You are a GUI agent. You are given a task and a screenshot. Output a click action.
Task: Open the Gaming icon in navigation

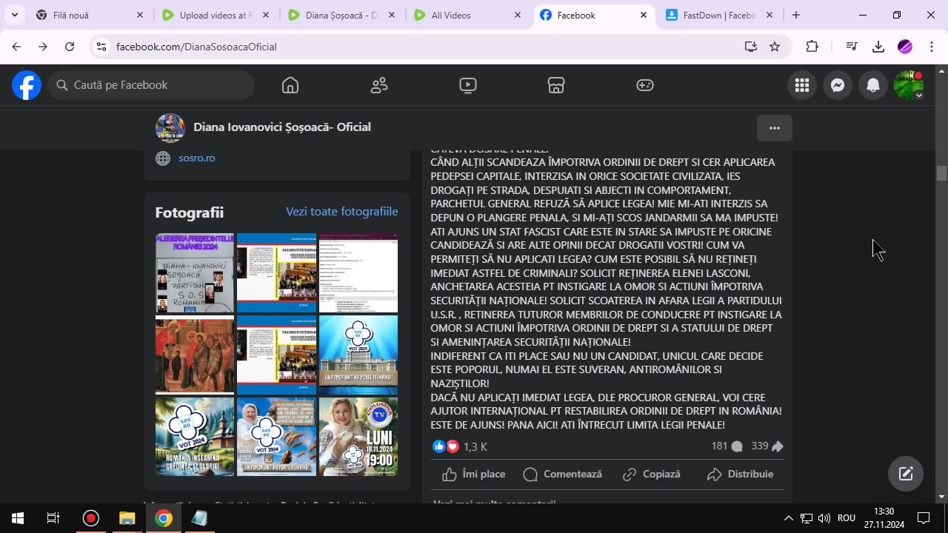(645, 85)
